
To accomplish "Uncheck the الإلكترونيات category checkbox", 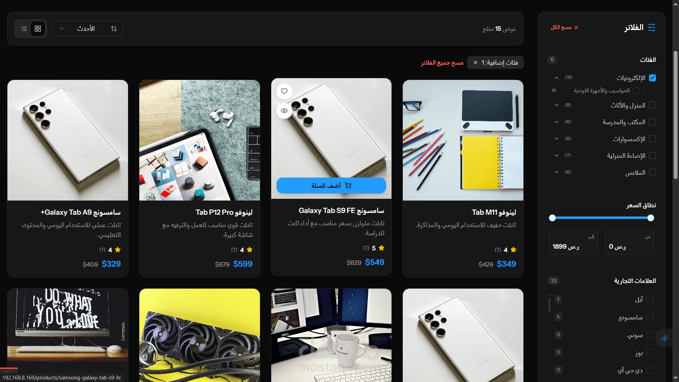I will 652,78.
